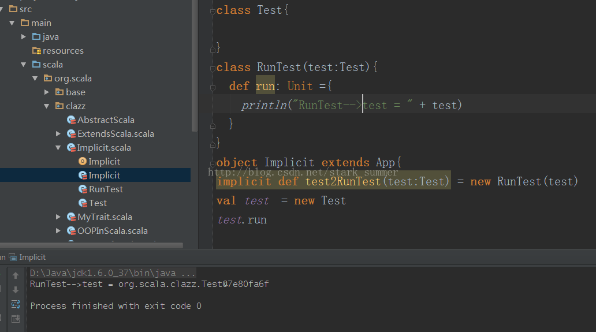The width and height of the screenshot is (596, 332).
Task: Click the Implicit object icon in tree
Action: click(83, 162)
